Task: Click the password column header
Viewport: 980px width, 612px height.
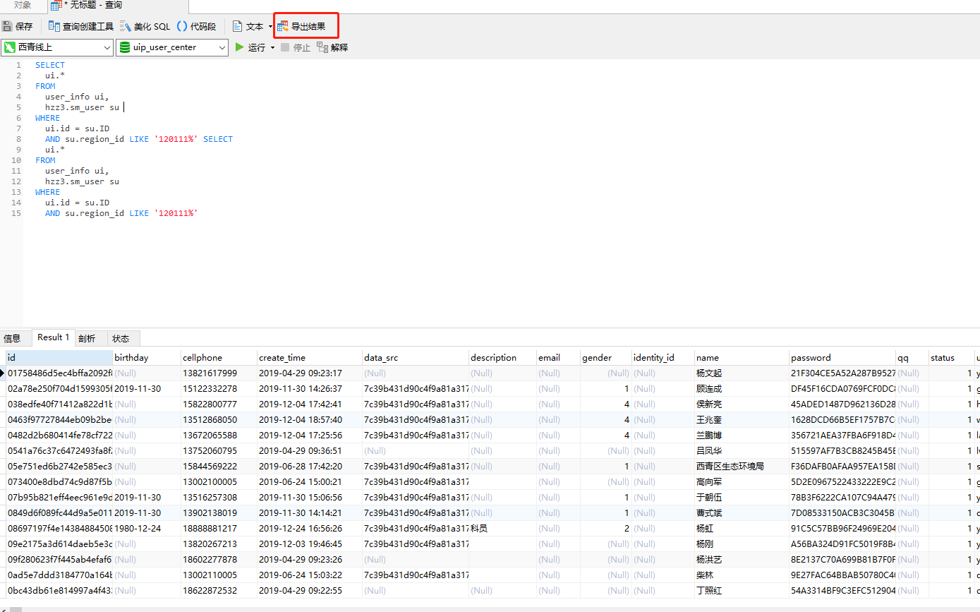Action: [842, 358]
